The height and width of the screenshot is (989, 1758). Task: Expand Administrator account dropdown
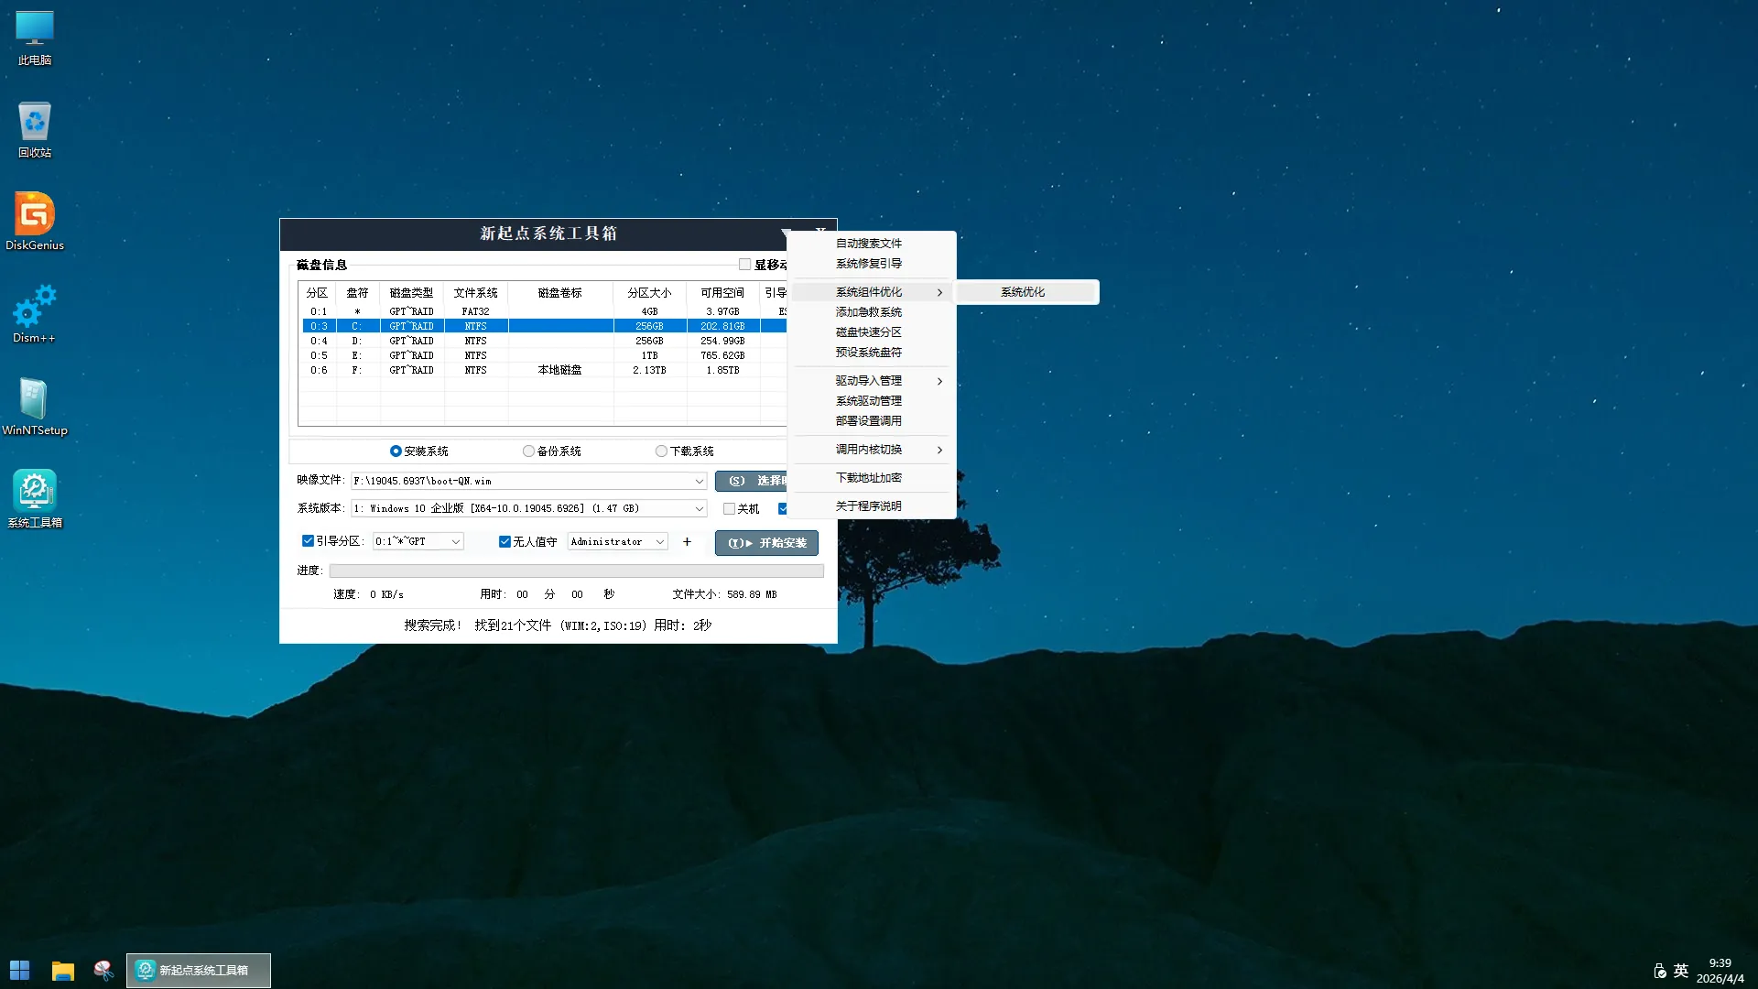click(x=659, y=542)
